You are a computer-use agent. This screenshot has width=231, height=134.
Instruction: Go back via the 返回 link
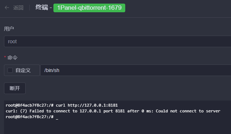pyautogui.click(x=18, y=8)
